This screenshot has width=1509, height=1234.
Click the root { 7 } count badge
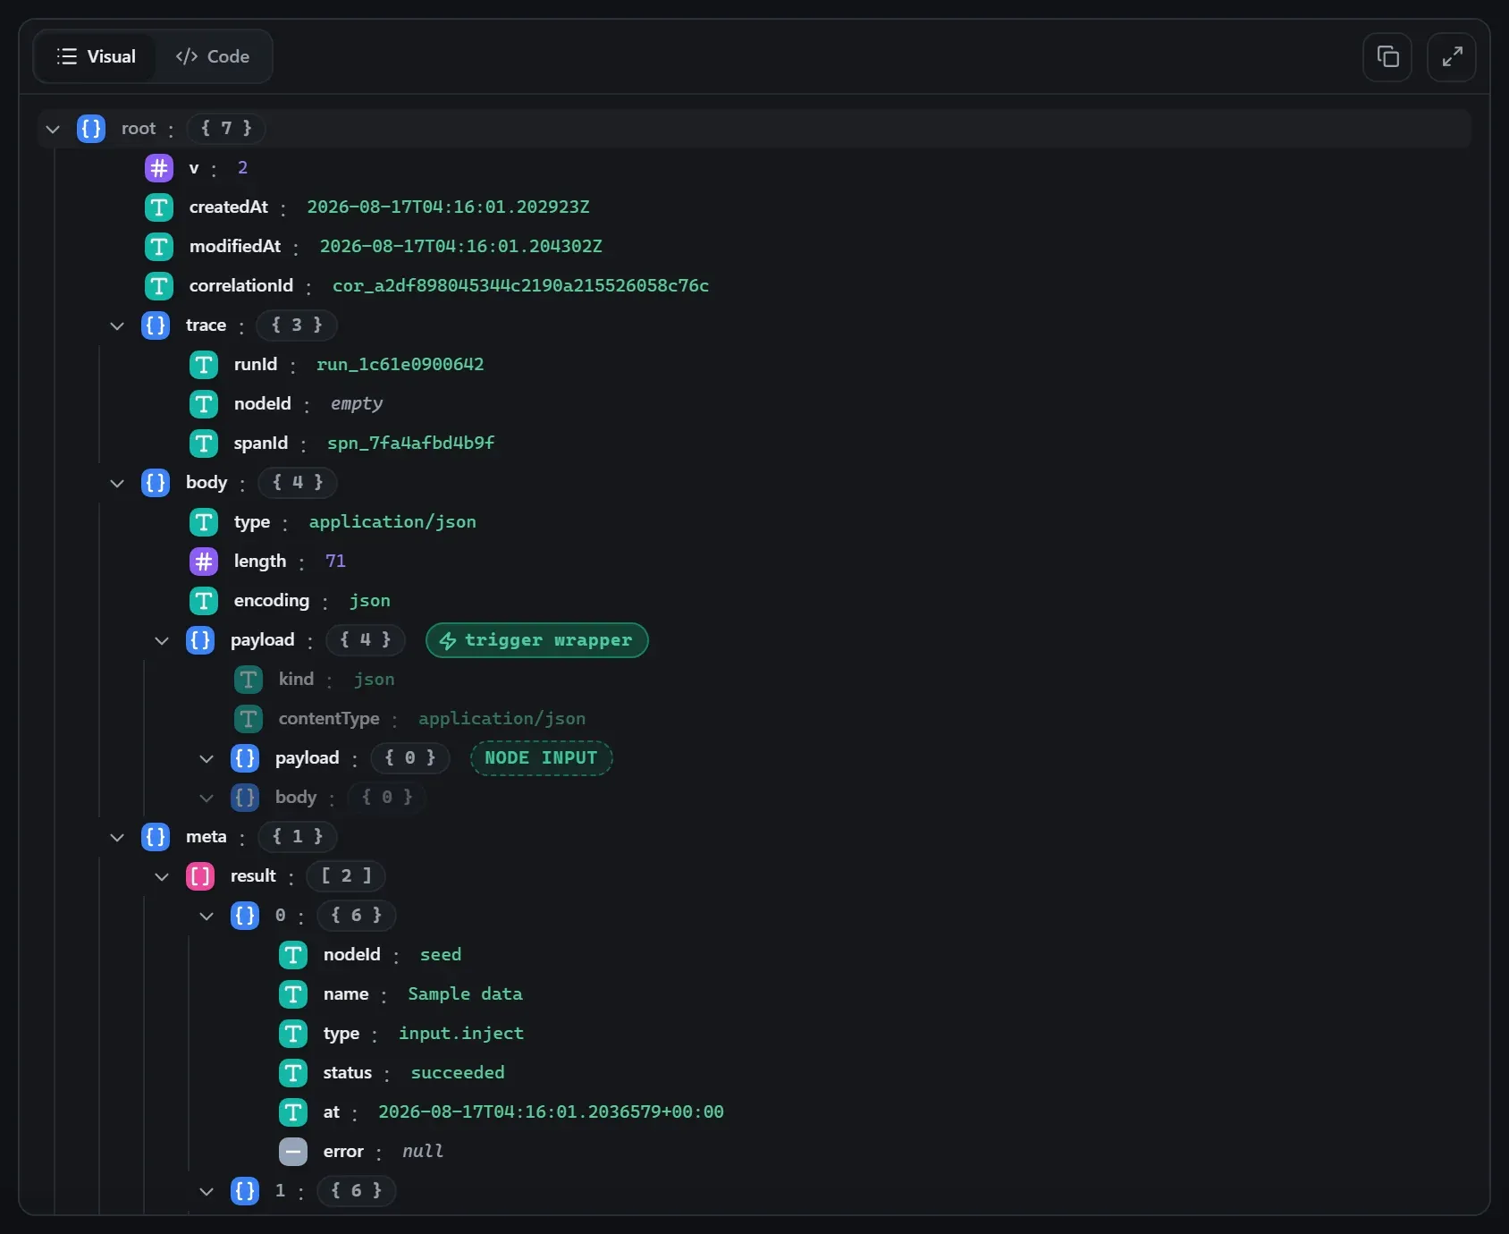226,129
